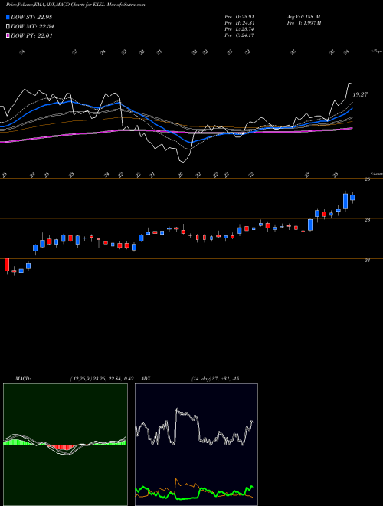Click the MACD '(12,26,9) 23.26, 22.84, 0.42' values

(102, 379)
